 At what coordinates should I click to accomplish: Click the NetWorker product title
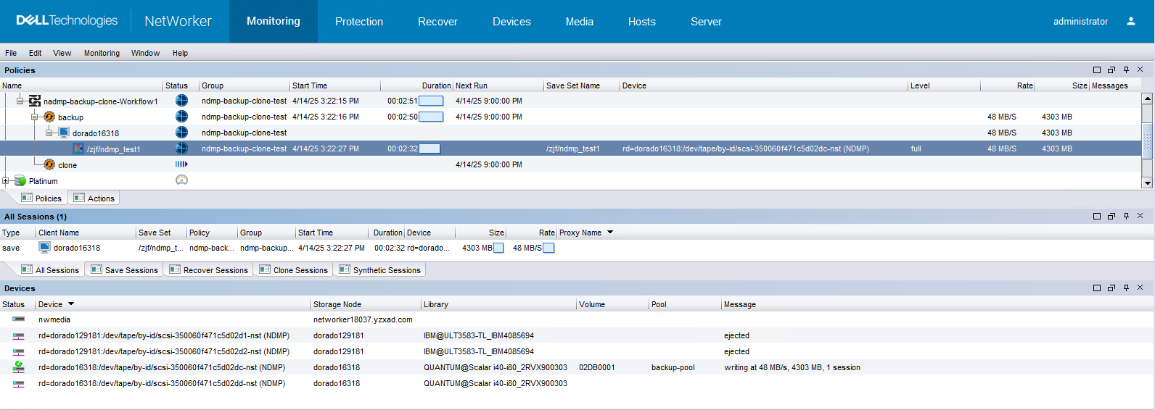click(x=178, y=21)
